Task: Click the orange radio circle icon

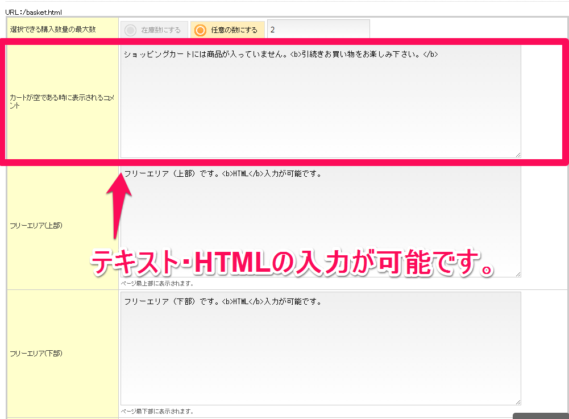Action: pos(200,30)
